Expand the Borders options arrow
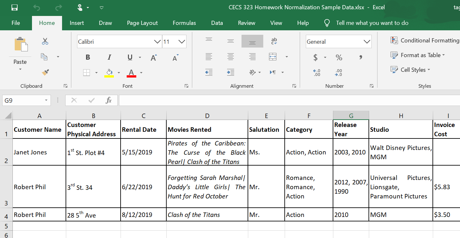 tap(96, 73)
